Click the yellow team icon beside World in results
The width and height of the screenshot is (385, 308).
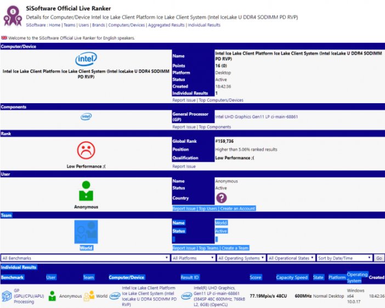click(89, 296)
